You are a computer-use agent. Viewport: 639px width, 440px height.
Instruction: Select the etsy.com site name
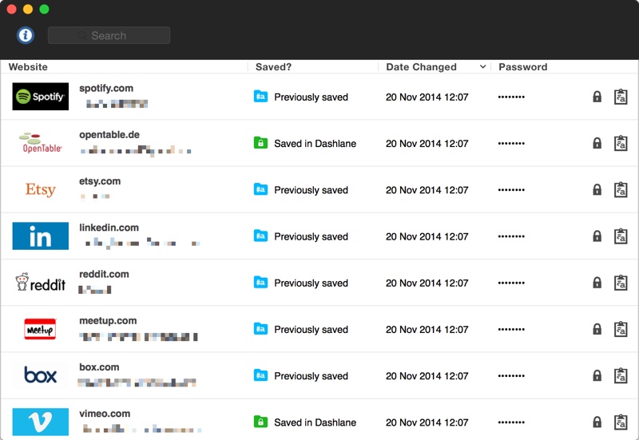(x=100, y=181)
